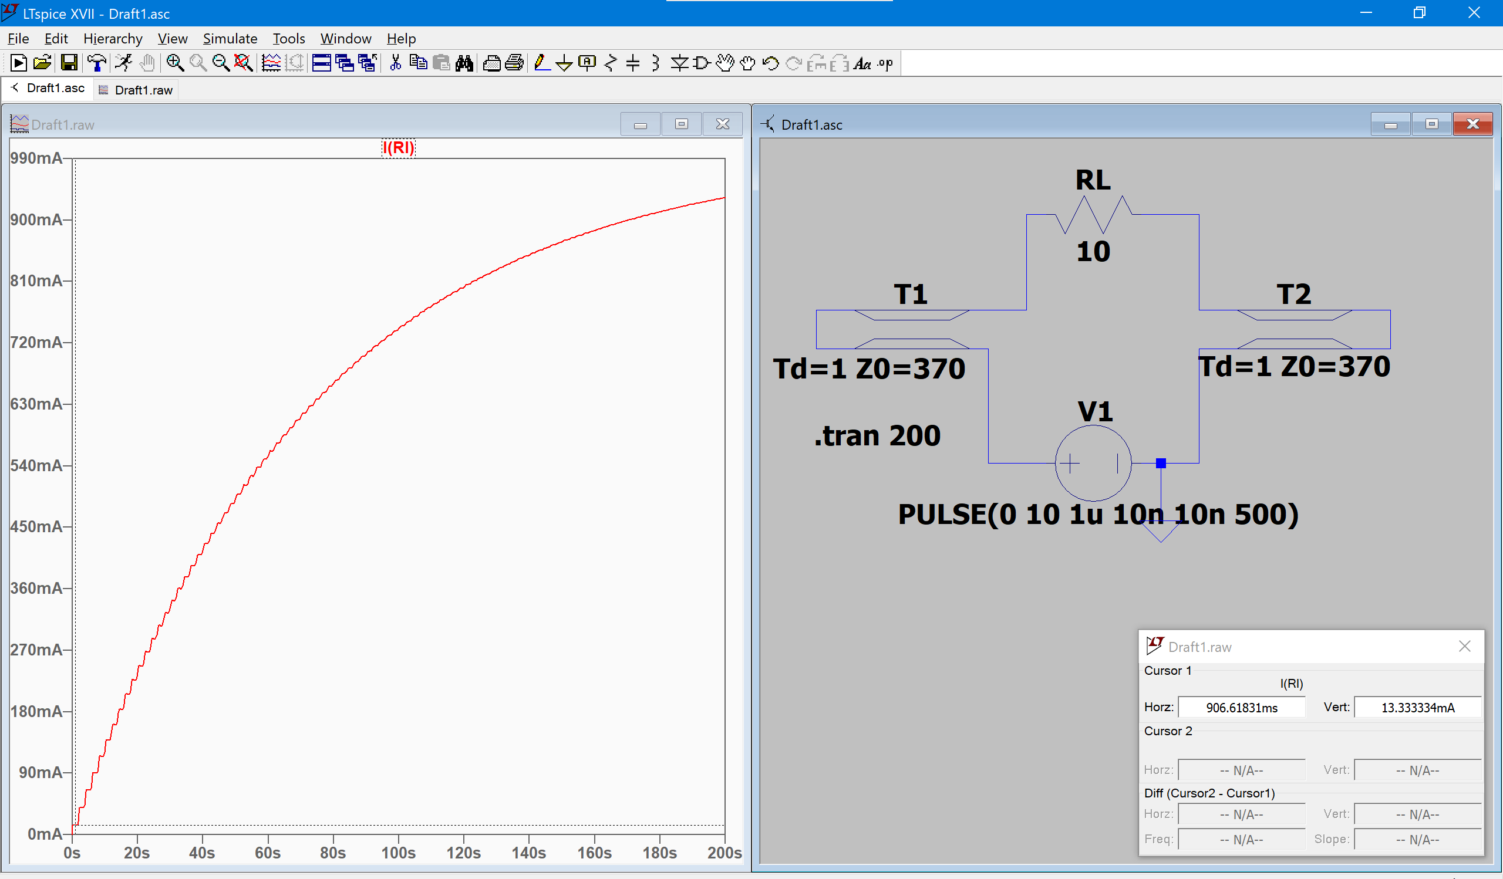
Task: Click Cursor 1 Vert value field
Action: pos(1418,708)
